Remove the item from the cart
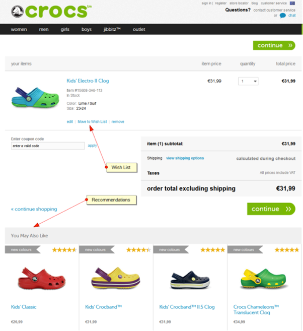 [118, 121]
